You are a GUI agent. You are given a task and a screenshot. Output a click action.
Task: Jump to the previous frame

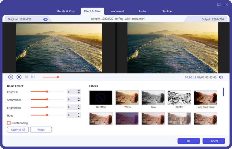tap(27, 77)
